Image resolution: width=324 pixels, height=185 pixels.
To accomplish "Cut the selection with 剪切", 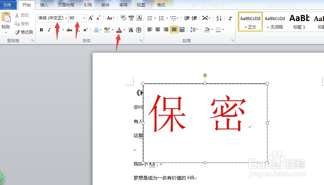I will 22,15.
